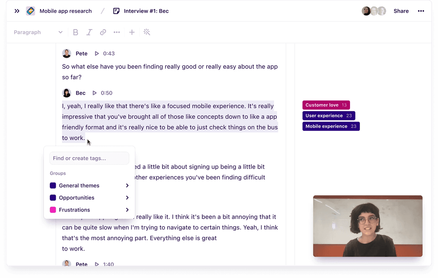Image resolution: width=438 pixels, height=278 pixels.
Task: Click the Share button
Action: [x=401, y=11]
